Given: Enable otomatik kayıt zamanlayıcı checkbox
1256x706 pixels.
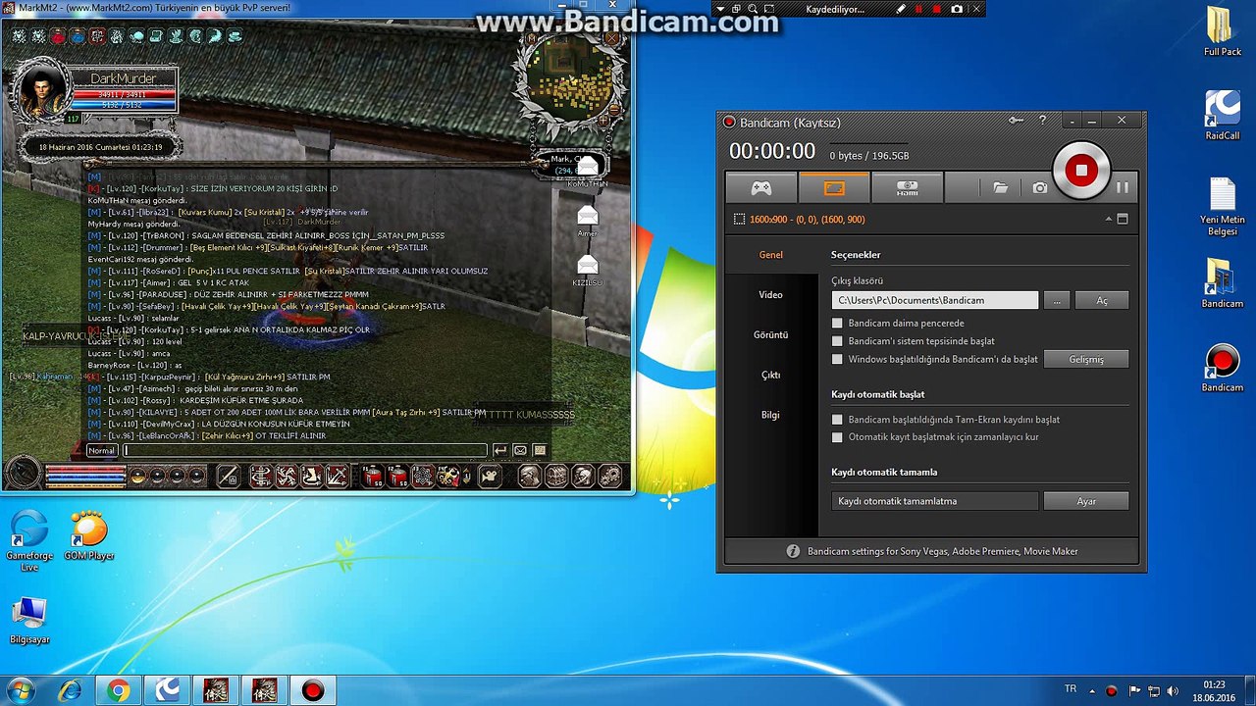Looking at the screenshot, I should click(x=837, y=437).
